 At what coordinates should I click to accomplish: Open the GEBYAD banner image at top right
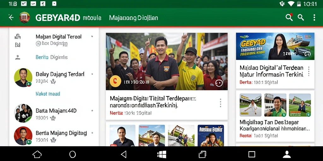pyautogui.click(x=275, y=46)
